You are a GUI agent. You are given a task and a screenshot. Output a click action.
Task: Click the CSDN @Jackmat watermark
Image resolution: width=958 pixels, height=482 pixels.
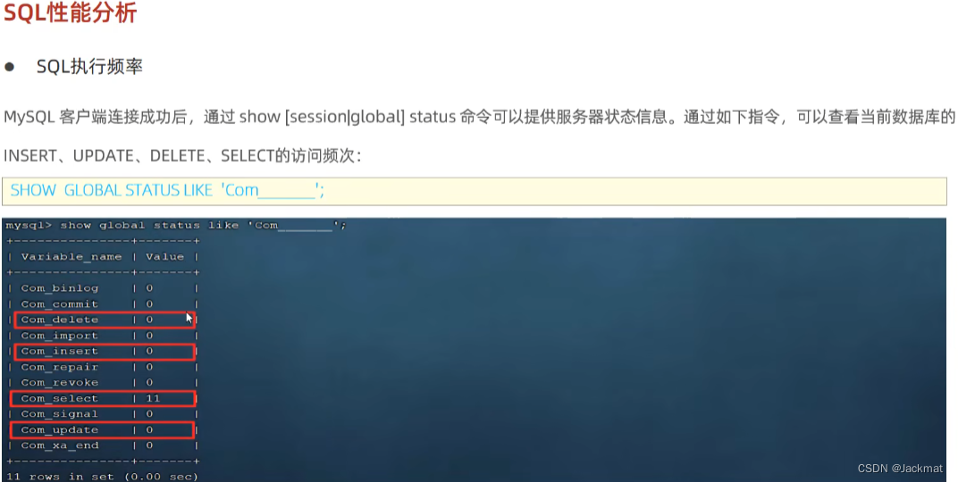(x=899, y=469)
